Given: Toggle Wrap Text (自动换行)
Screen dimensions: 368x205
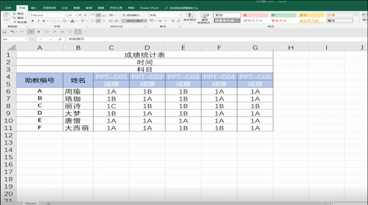Looking at the screenshot, I should pos(131,15).
